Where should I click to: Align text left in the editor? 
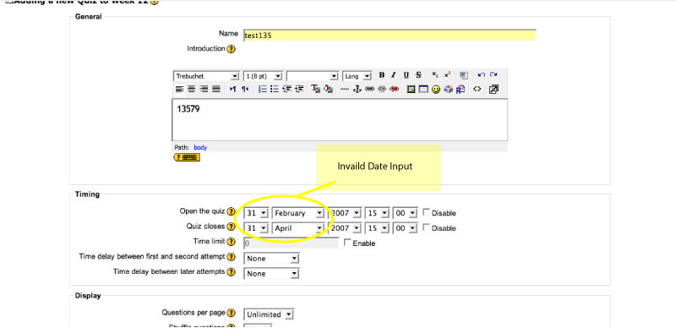coord(179,89)
